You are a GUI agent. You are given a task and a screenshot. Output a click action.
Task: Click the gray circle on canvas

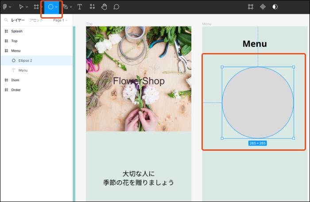click(258, 103)
